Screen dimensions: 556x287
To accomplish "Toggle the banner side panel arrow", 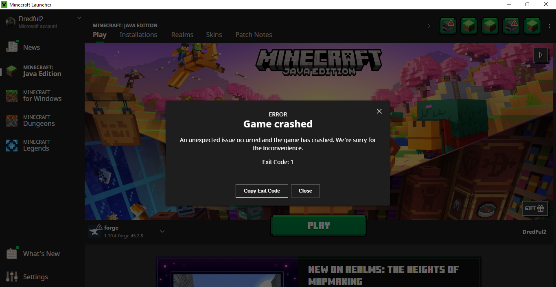I will click(540, 55).
